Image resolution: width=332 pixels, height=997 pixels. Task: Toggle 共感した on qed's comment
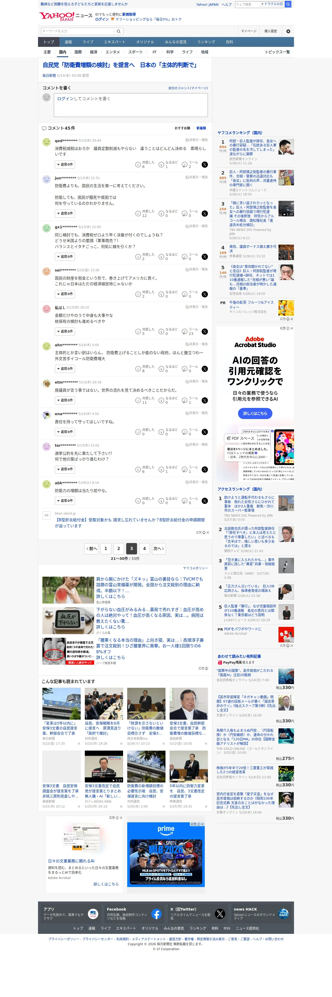pyautogui.click(x=145, y=165)
